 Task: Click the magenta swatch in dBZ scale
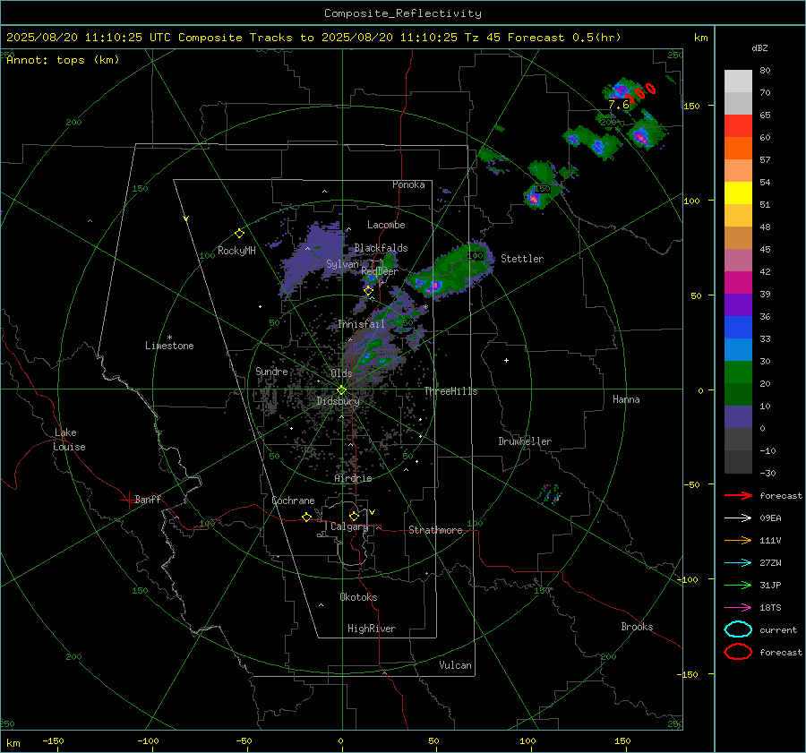click(738, 283)
